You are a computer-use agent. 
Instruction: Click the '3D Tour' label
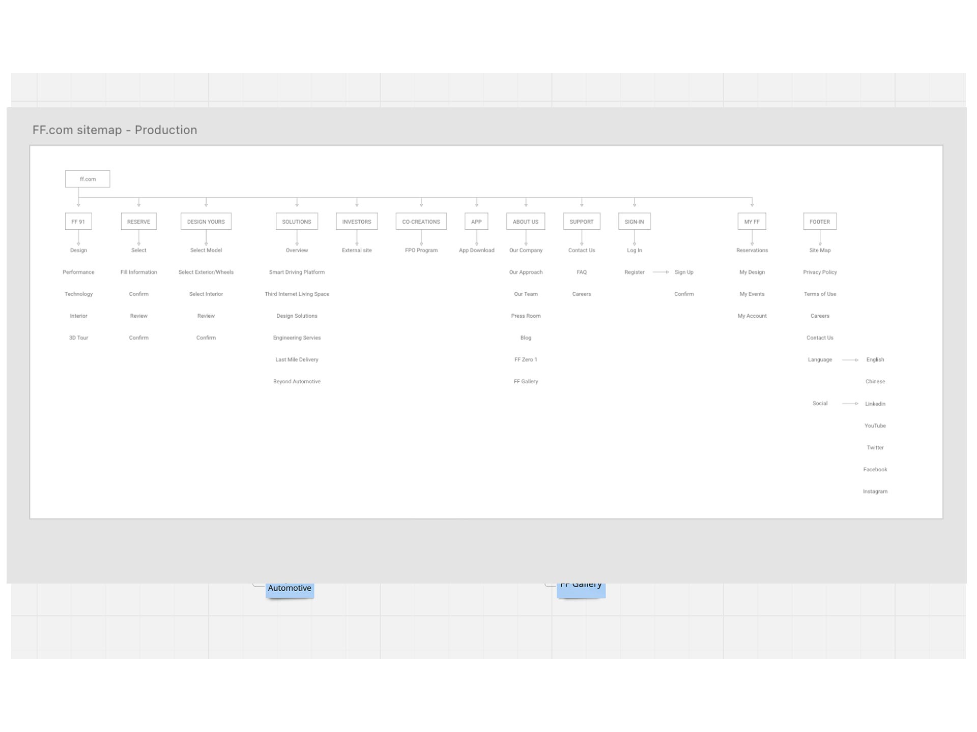(x=78, y=338)
